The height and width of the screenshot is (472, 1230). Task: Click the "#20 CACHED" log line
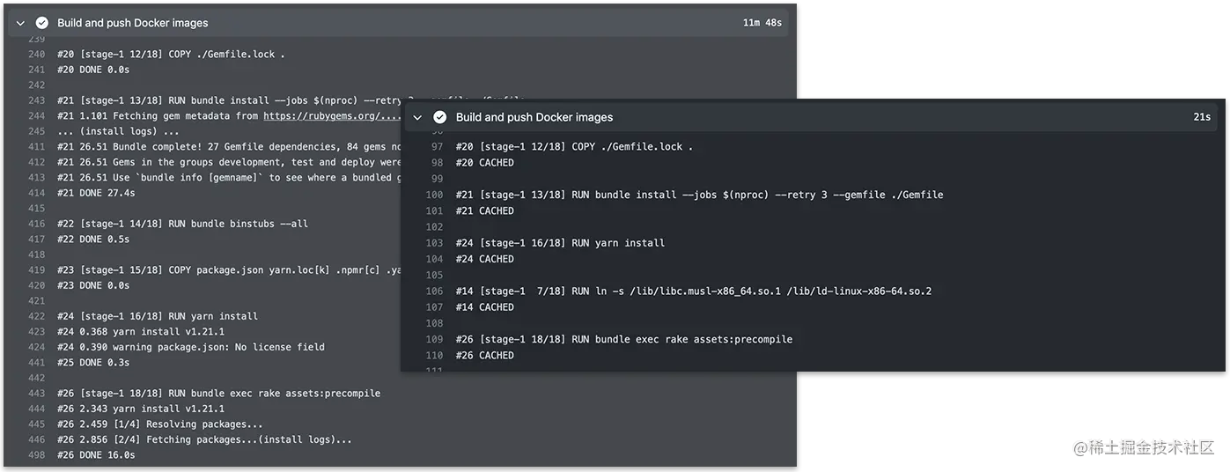485,163
